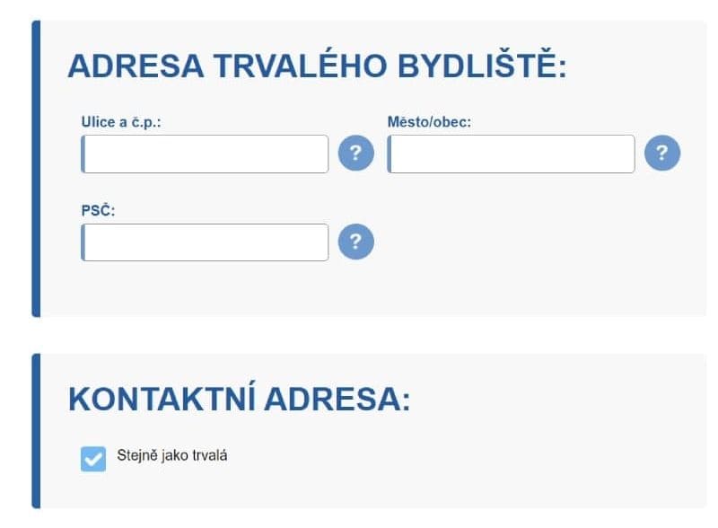Click the blue bar of the permanent address section
Screen dimensions: 718x528
click(36, 169)
